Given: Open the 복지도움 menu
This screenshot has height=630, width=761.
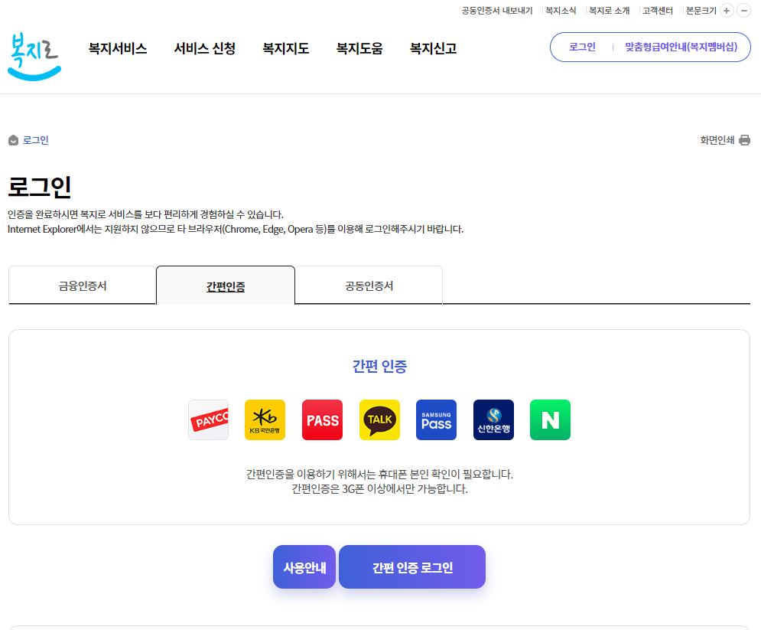Looking at the screenshot, I should (359, 48).
